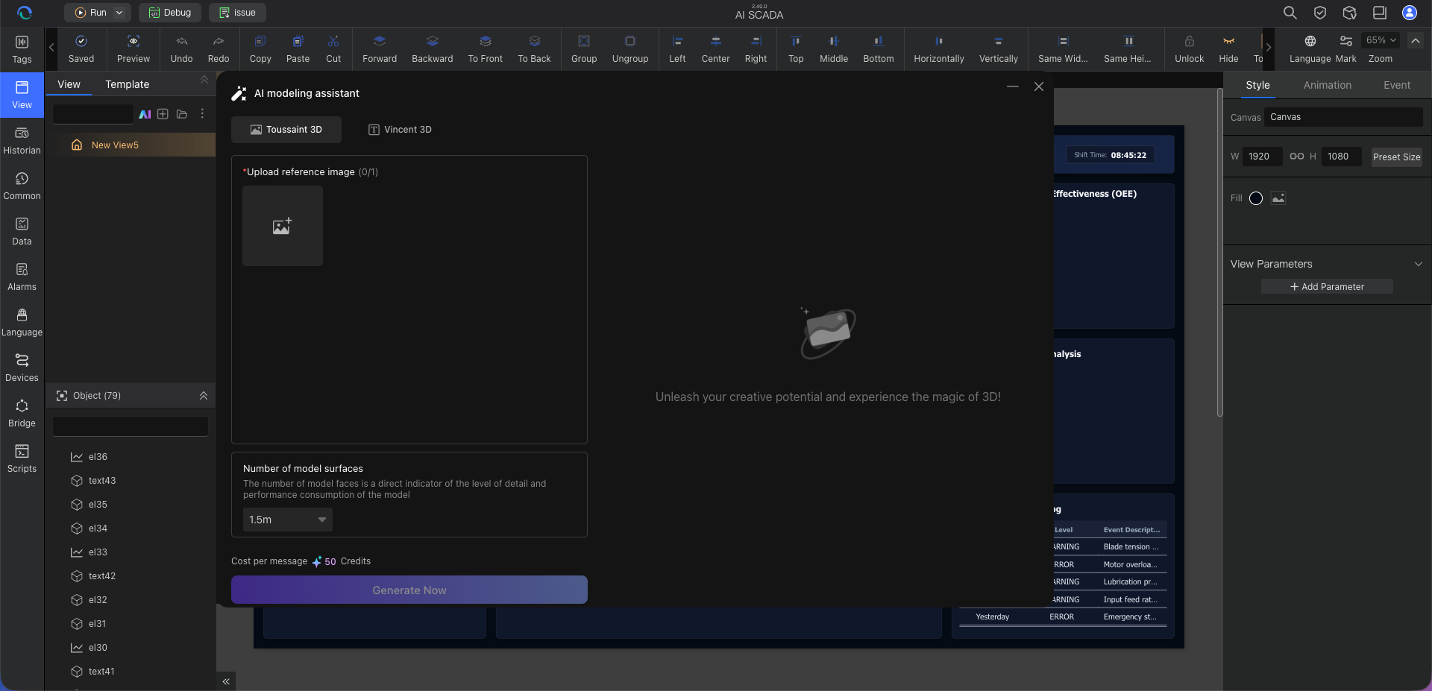Edit the canvas width 1920 field
The width and height of the screenshot is (1432, 691).
coord(1263,157)
